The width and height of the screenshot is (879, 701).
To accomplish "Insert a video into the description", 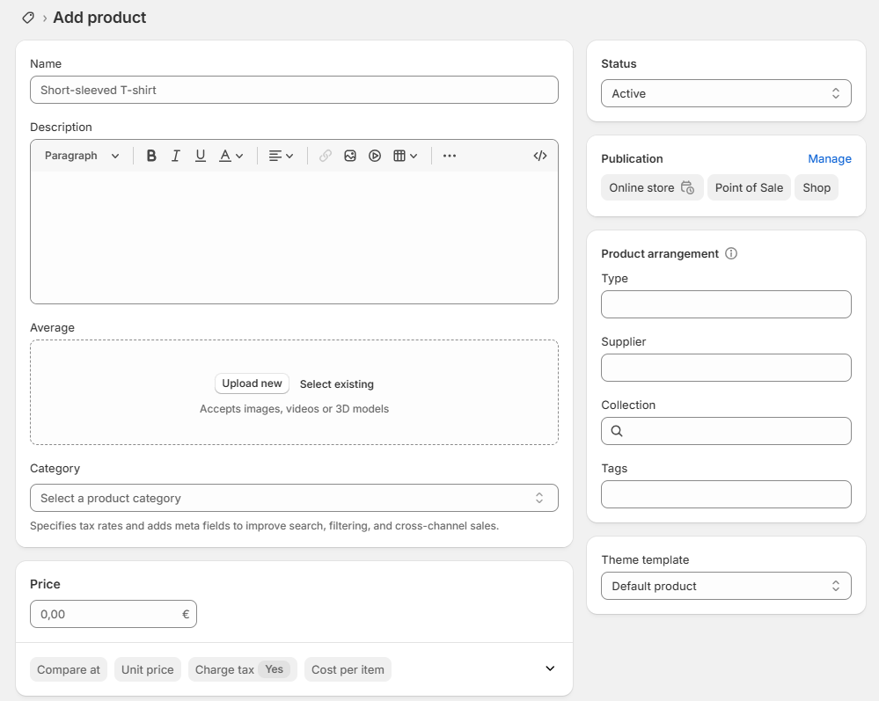I will pyautogui.click(x=375, y=156).
